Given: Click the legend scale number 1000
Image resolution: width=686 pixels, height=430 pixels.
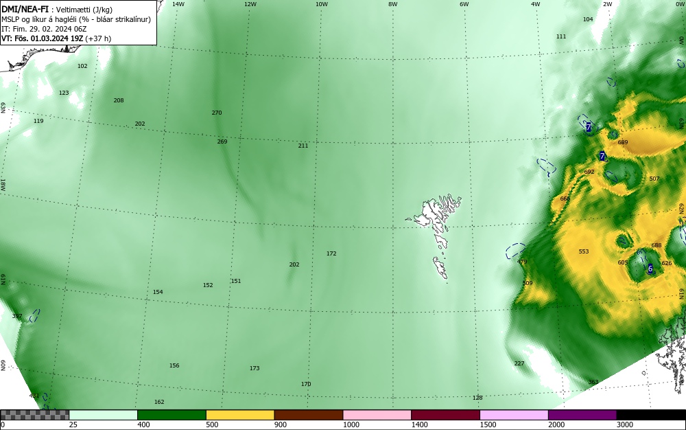Looking at the screenshot, I should tap(351, 425).
